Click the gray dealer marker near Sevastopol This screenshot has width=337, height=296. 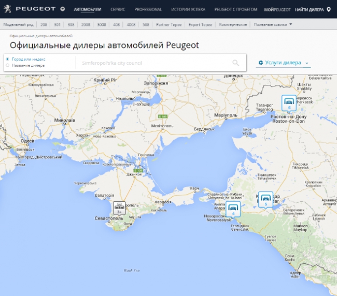(119, 208)
